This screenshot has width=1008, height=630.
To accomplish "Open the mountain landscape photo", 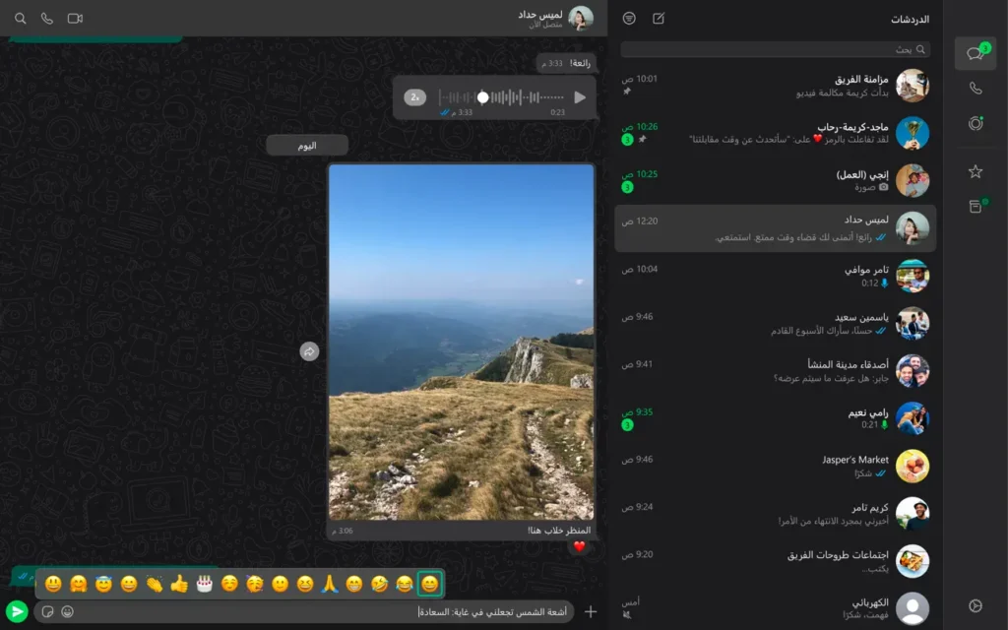I will (x=461, y=342).
